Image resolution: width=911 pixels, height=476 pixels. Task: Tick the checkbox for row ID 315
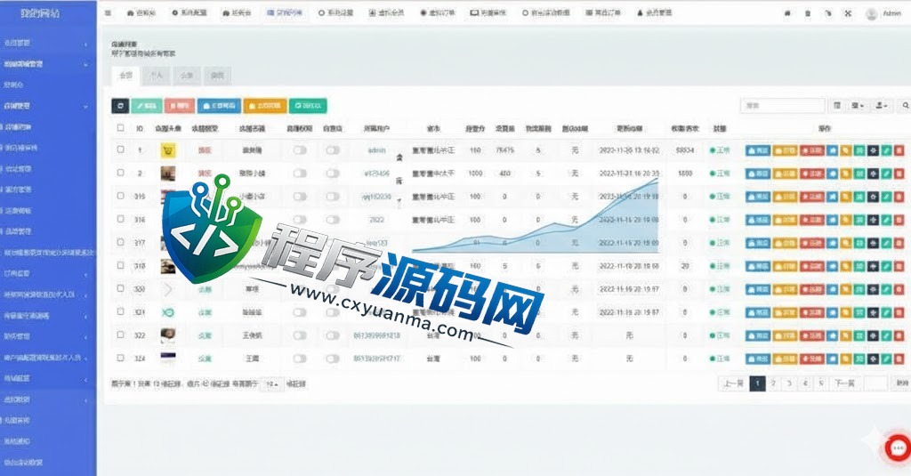coord(120,196)
